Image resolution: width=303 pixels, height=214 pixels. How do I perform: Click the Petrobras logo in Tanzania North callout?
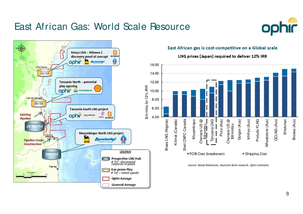point(83,90)
